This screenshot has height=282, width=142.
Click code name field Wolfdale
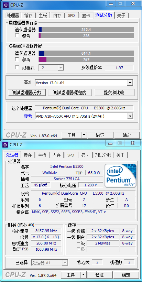(50, 173)
